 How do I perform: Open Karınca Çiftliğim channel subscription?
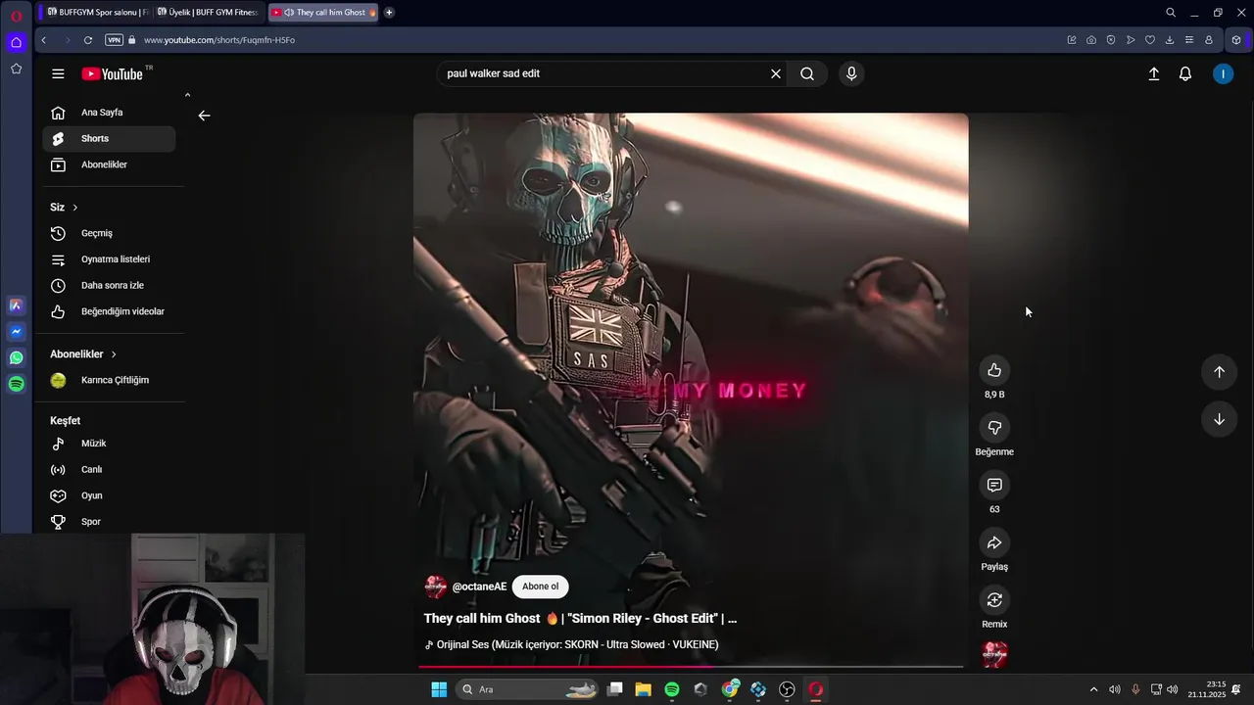click(x=109, y=380)
